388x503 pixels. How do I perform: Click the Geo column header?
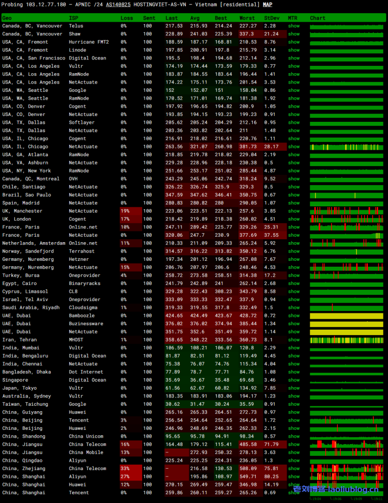point(7,18)
